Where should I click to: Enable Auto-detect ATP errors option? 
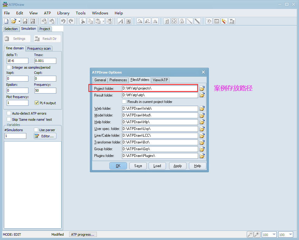(x=9, y=113)
